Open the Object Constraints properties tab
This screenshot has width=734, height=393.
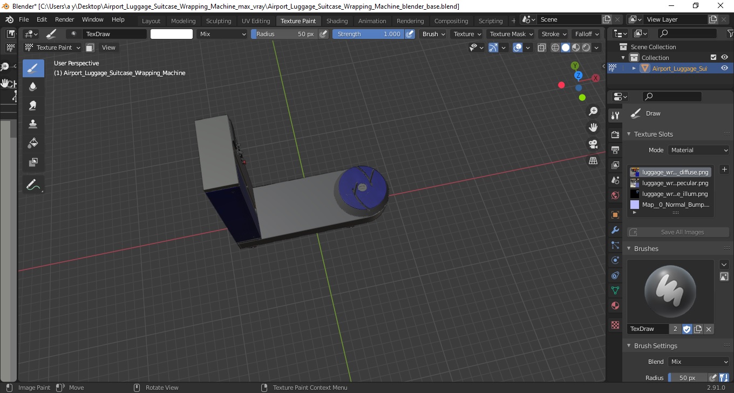tap(615, 275)
